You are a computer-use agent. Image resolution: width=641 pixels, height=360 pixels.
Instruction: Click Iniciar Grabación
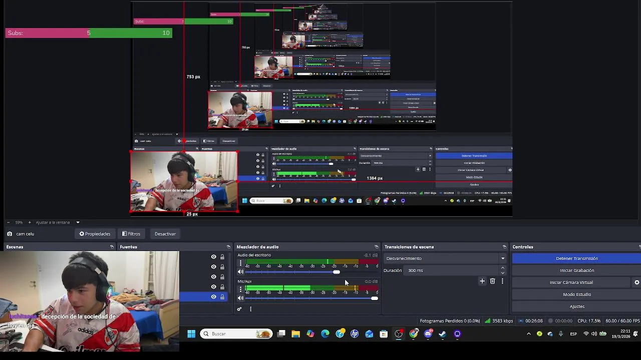tap(576, 270)
